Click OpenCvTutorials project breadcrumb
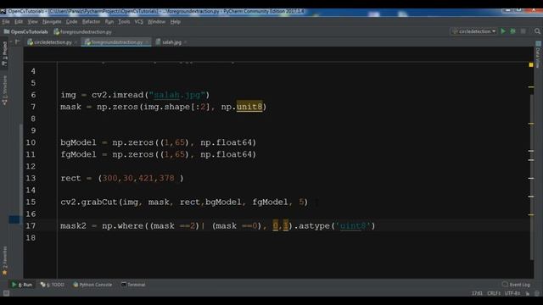 click(26, 32)
